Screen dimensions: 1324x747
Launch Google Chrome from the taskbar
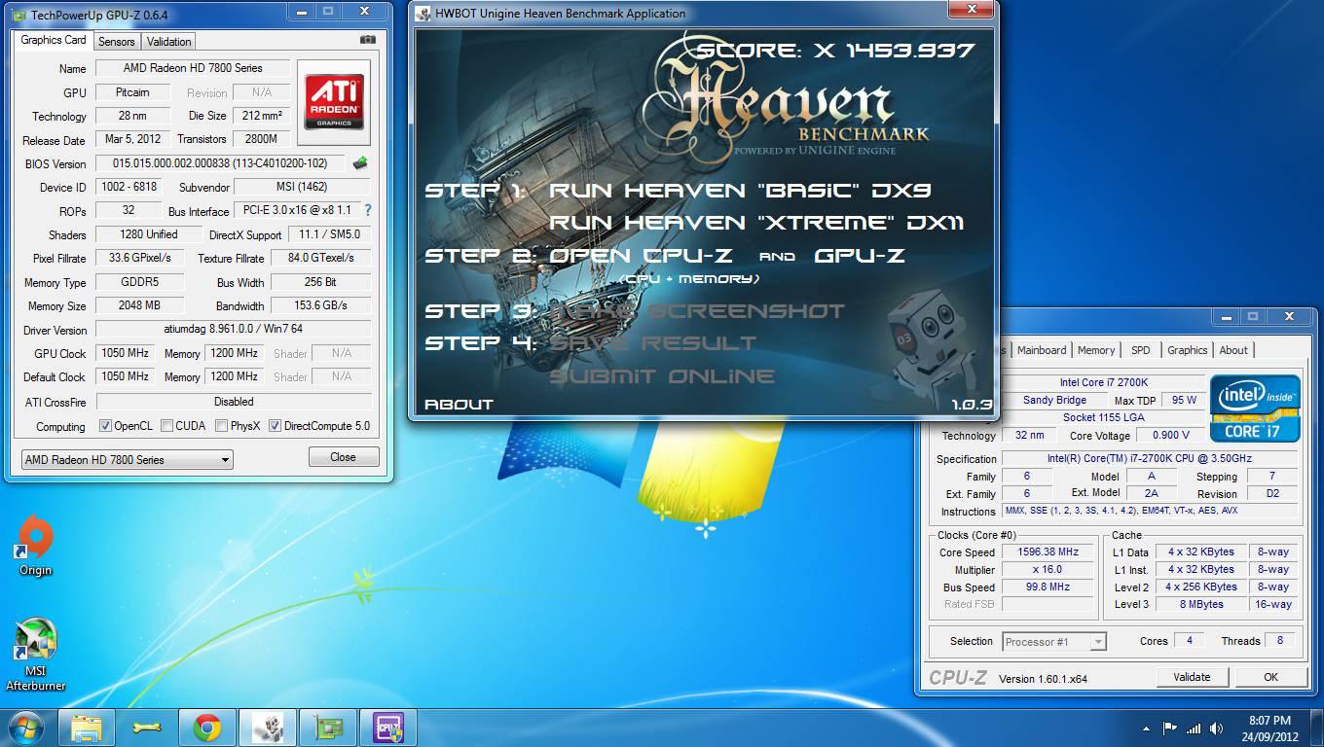pyautogui.click(x=206, y=728)
